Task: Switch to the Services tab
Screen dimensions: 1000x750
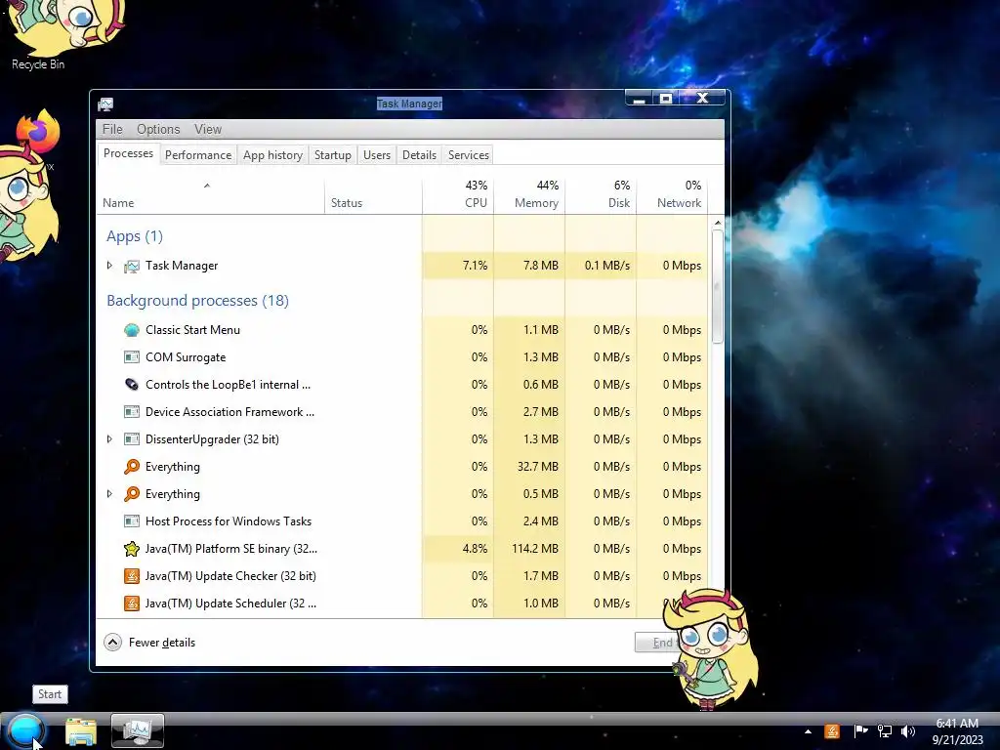Action: tap(469, 155)
